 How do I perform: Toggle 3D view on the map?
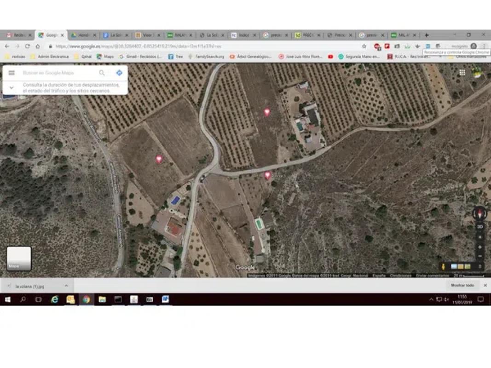click(x=480, y=227)
